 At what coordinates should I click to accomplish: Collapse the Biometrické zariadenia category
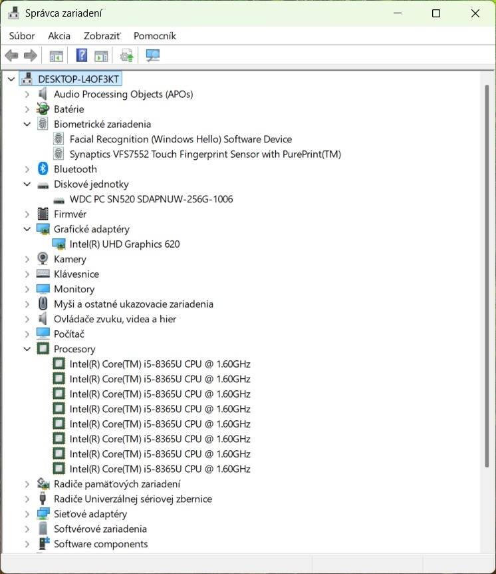(27, 124)
